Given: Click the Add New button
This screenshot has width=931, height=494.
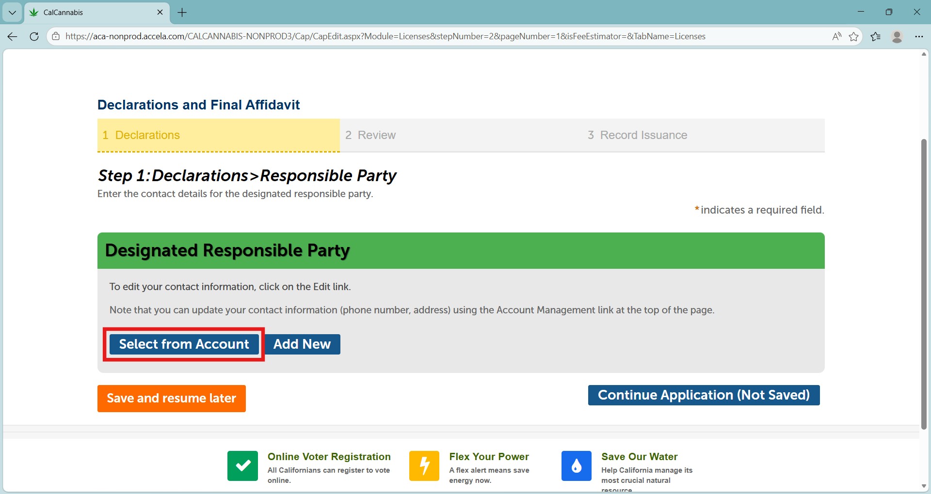Looking at the screenshot, I should click(302, 344).
